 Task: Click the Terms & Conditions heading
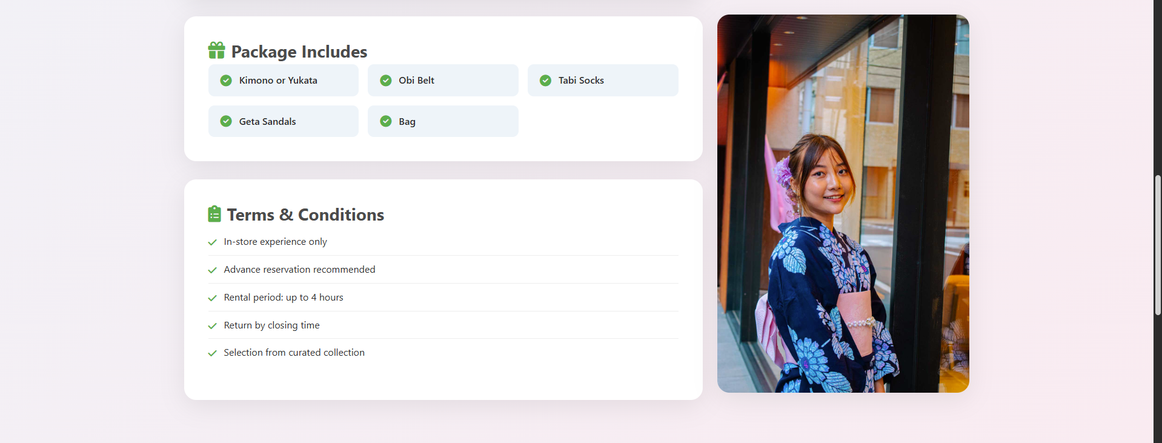tap(305, 215)
